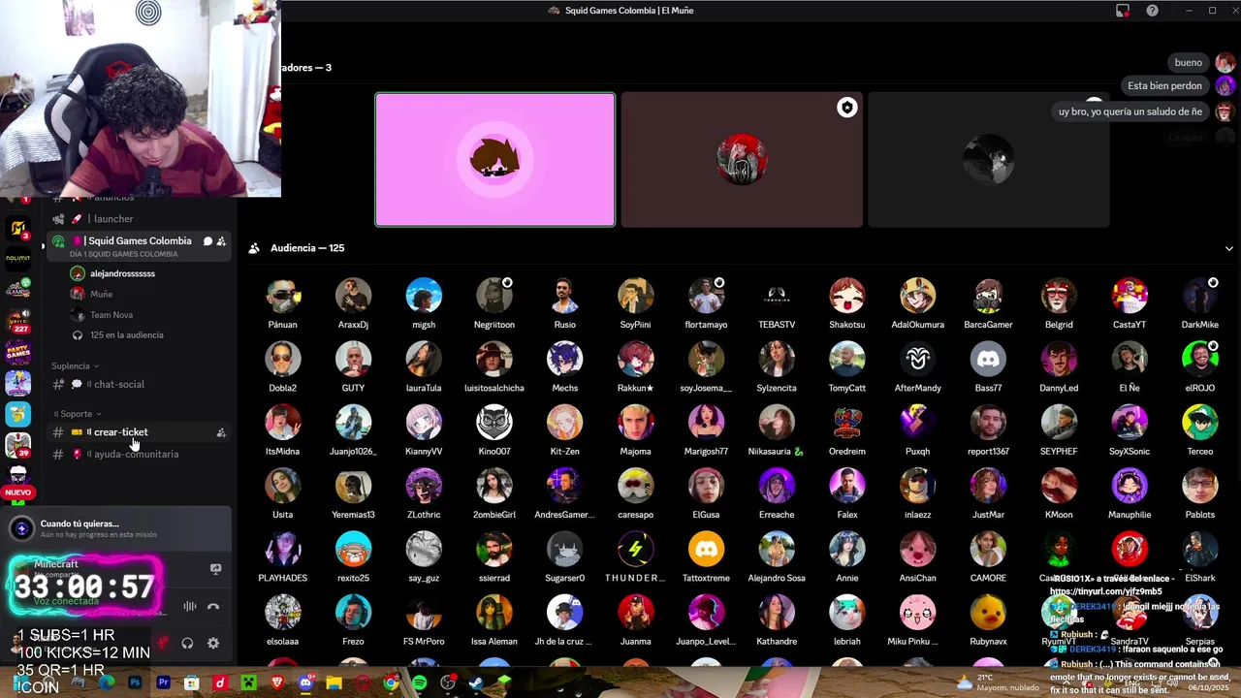
Task: Open audience member elROJO's avatar
Action: click(x=1199, y=359)
